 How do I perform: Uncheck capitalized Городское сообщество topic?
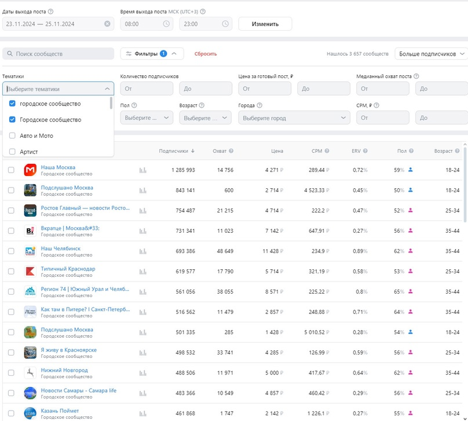pyautogui.click(x=12, y=120)
